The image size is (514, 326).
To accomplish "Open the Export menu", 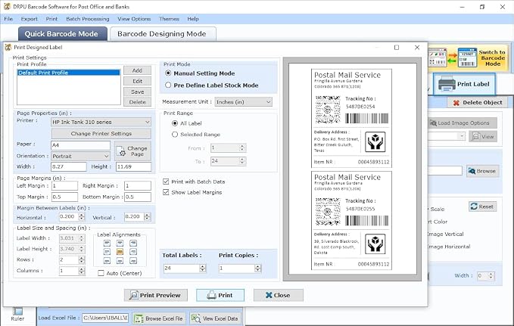I will pyautogui.click(x=30, y=19).
